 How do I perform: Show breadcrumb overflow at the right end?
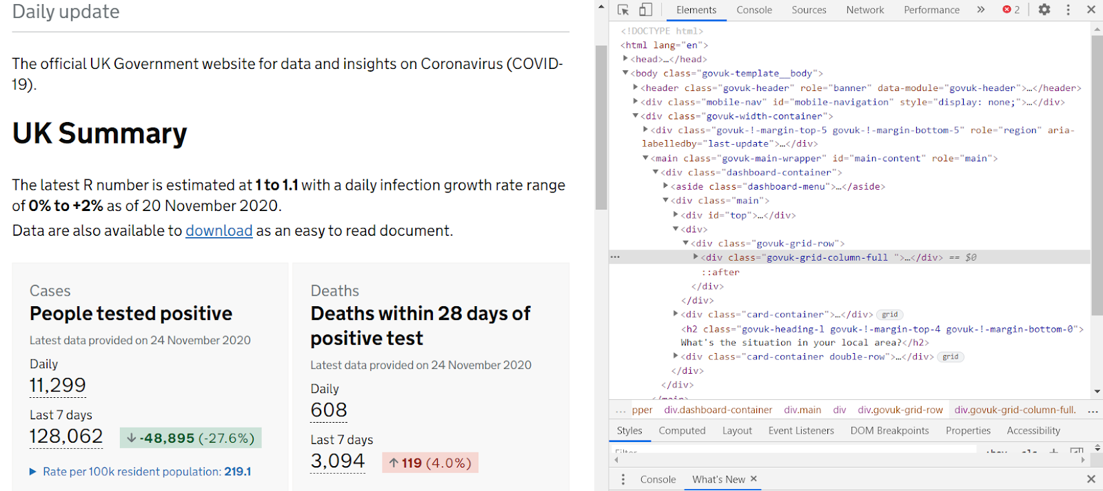pos(1093,410)
